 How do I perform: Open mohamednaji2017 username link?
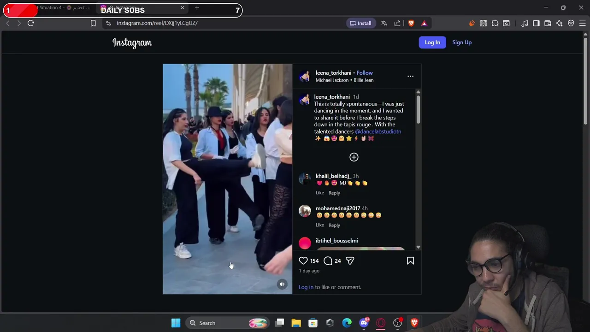click(338, 208)
